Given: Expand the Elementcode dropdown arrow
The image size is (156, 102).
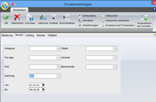Looking at the screenshot, I should 115,67.
